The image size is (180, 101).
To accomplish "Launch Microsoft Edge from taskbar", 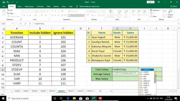I will click(x=68, y=98).
